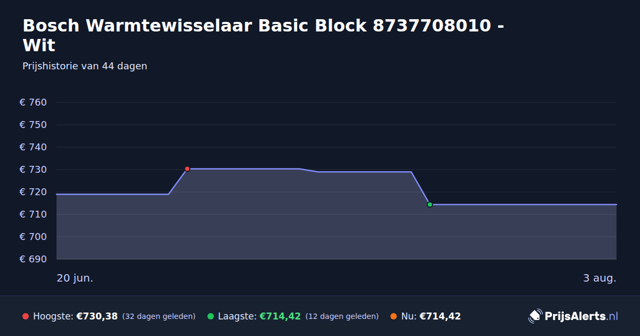Screen dimensions: 640x336
Task: Click the € 720 axis label
Action: pyautogui.click(x=33, y=192)
